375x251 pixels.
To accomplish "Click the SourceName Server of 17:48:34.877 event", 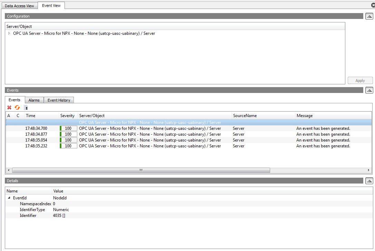I will pyautogui.click(x=239, y=134).
